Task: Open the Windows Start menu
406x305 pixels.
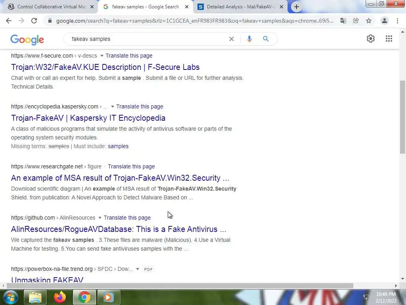Action: pyautogui.click(x=10, y=297)
